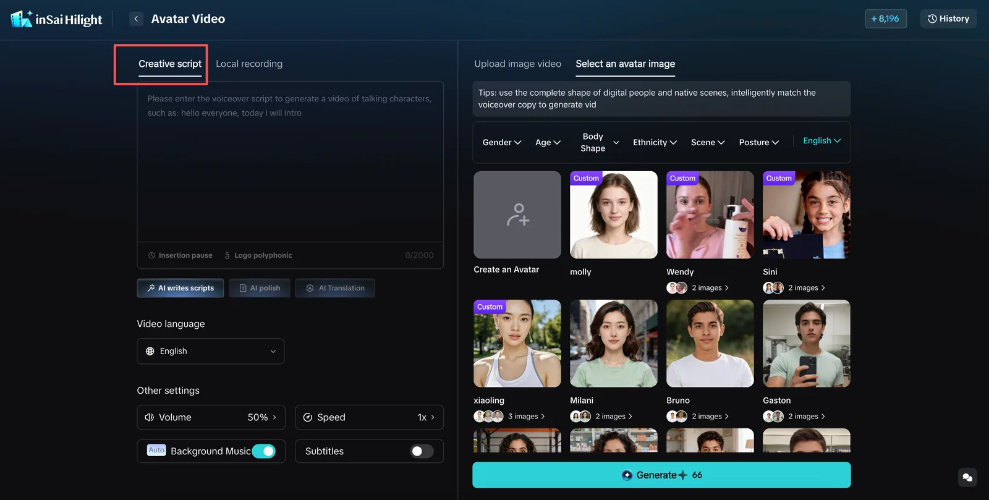Screen dimensions: 989x500
Task: Open the Speed 1x setting
Action: click(x=369, y=417)
